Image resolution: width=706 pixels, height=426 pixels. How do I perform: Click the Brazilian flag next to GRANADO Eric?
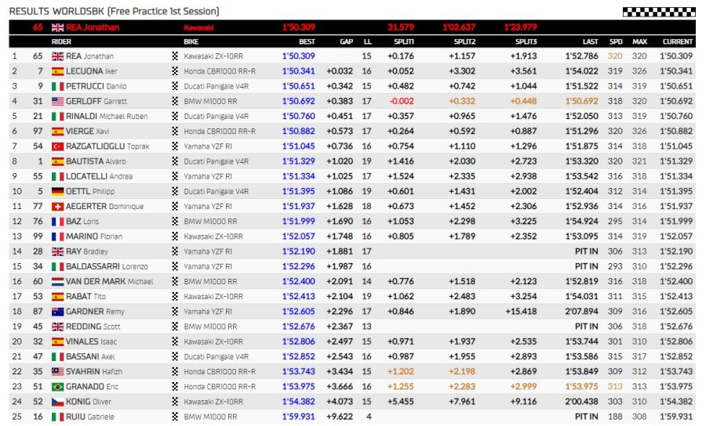(57, 387)
